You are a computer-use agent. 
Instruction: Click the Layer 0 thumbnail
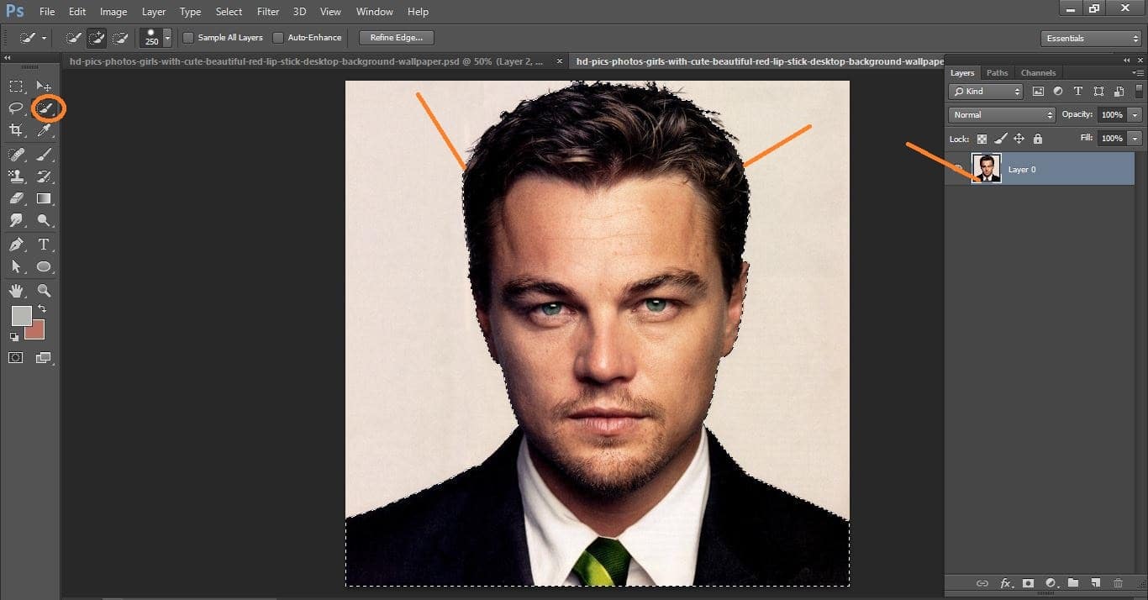point(986,169)
